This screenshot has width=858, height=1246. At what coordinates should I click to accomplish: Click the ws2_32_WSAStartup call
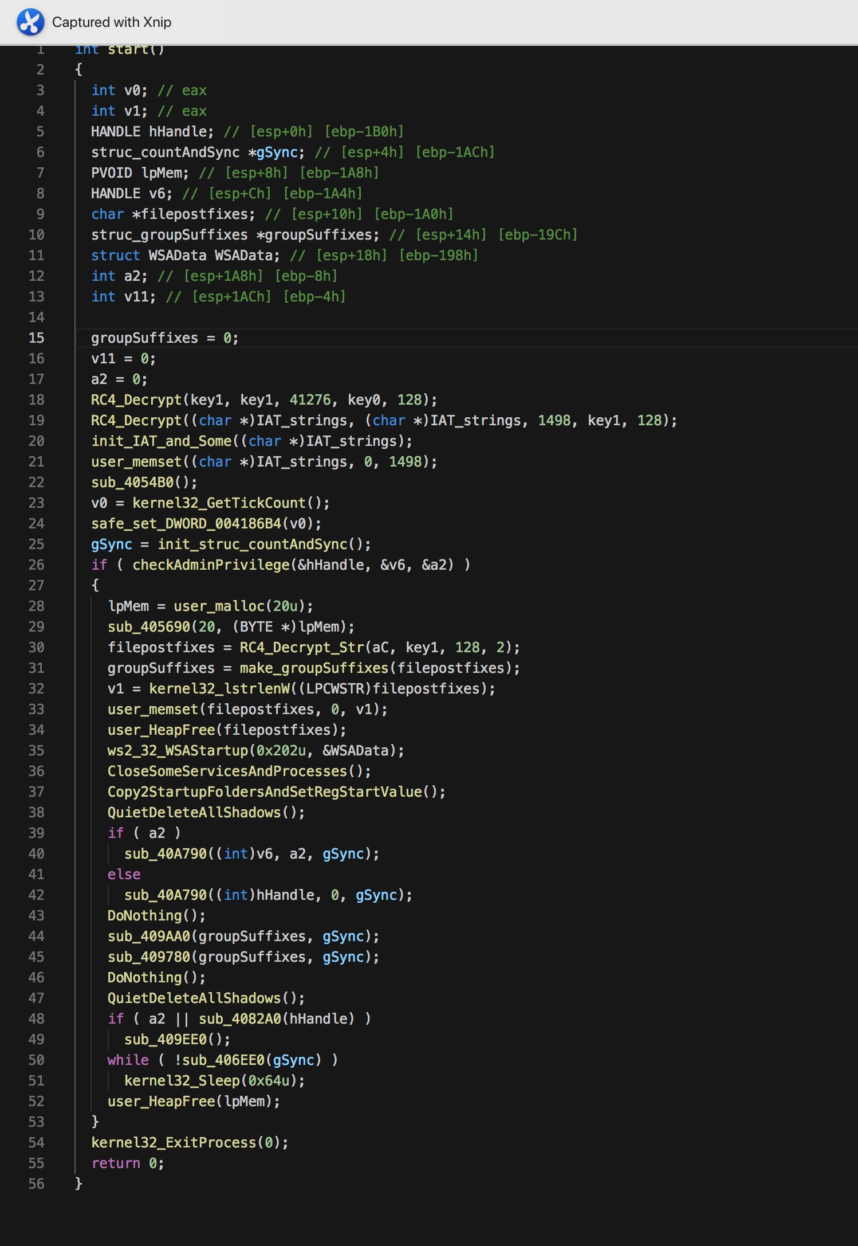click(178, 751)
